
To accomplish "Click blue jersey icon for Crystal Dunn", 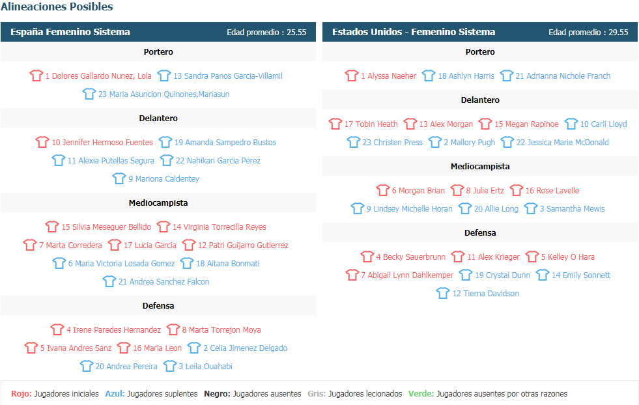I will point(465,275).
